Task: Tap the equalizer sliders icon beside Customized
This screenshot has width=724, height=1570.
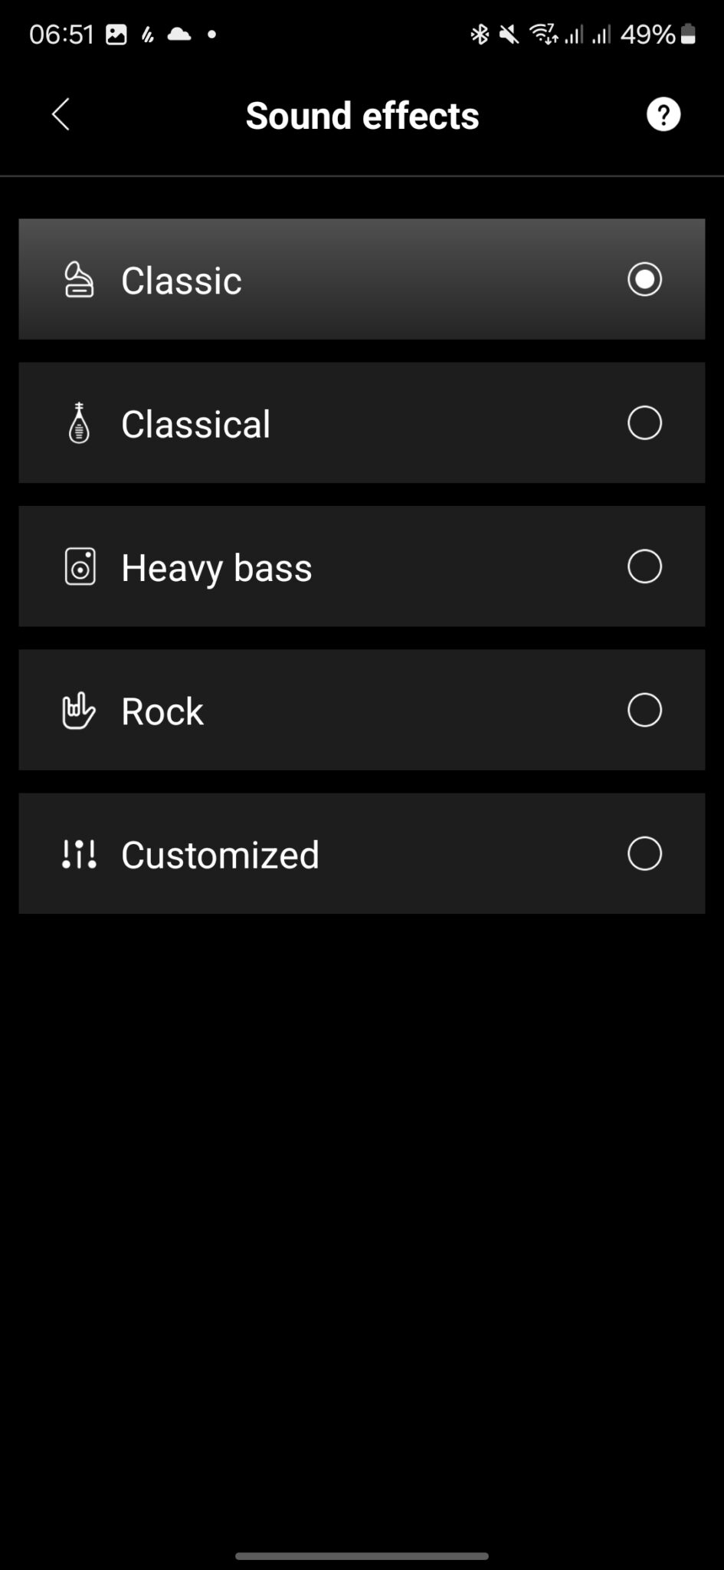Action: pos(79,854)
